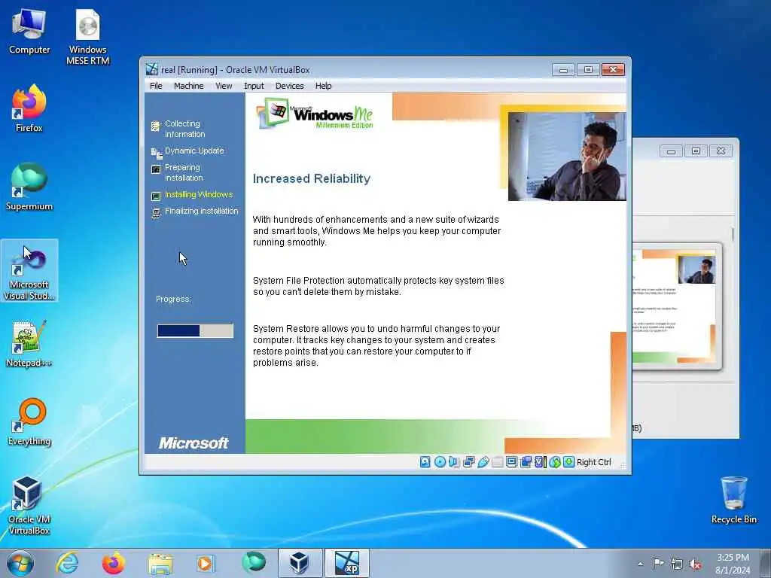Close the background VirtualBox Manager window
Image resolution: width=771 pixels, height=578 pixels.
click(x=721, y=151)
